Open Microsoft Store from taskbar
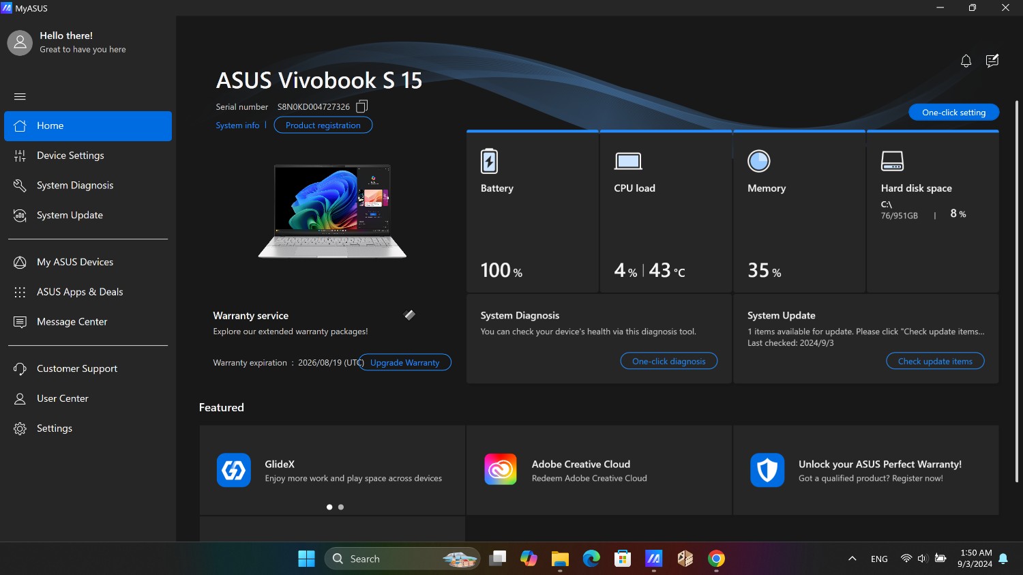Screen dimensions: 1023x575 point(623,559)
